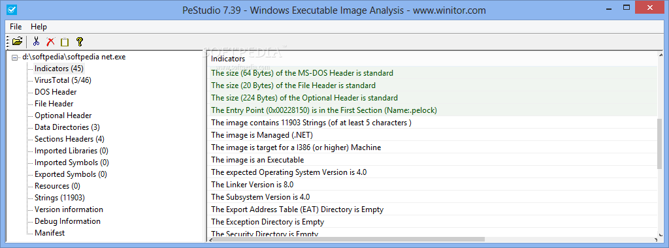The image size is (669, 248).
Task: Click the clipboard Paste toolbar icon
Action: [65, 42]
